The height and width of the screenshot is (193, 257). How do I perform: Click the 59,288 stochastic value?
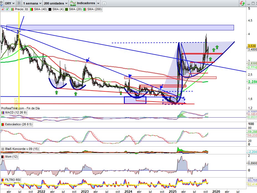tap(252, 132)
